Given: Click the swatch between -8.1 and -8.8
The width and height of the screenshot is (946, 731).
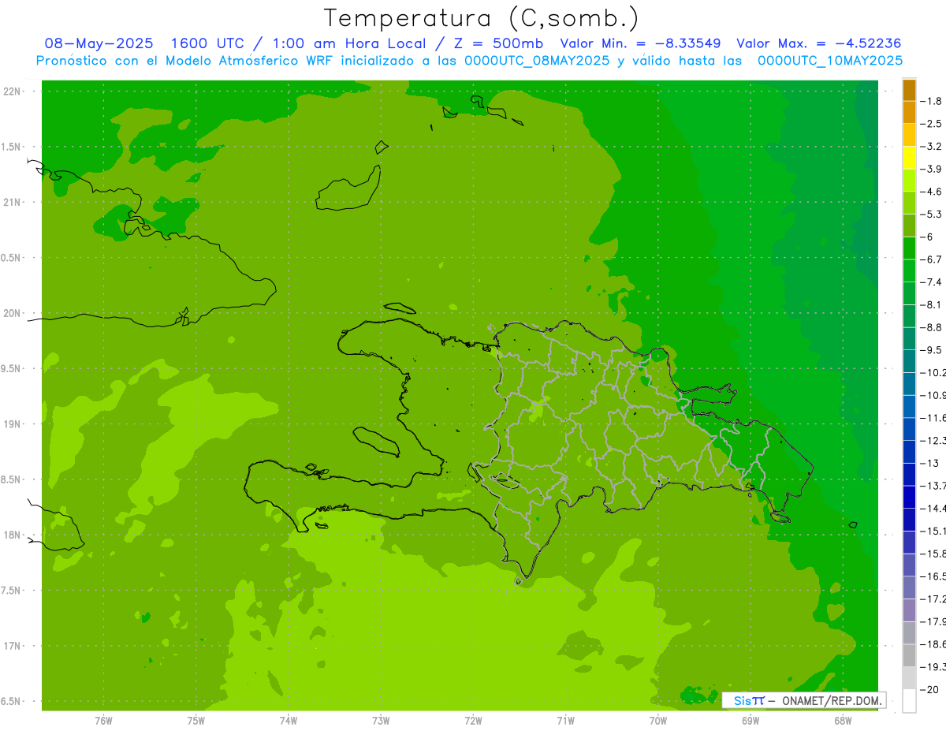Looking at the screenshot, I should (x=910, y=315).
